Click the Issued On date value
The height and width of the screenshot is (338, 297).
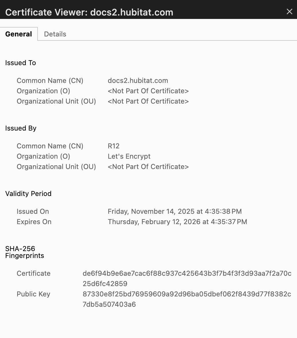(x=175, y=211)
